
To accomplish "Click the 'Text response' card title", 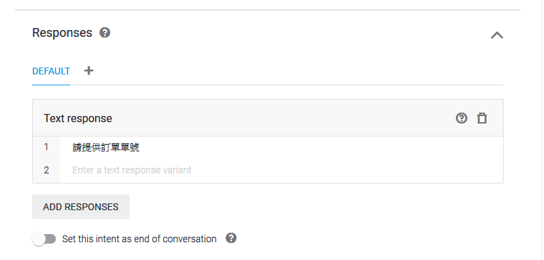I will [x=78, y=118].
